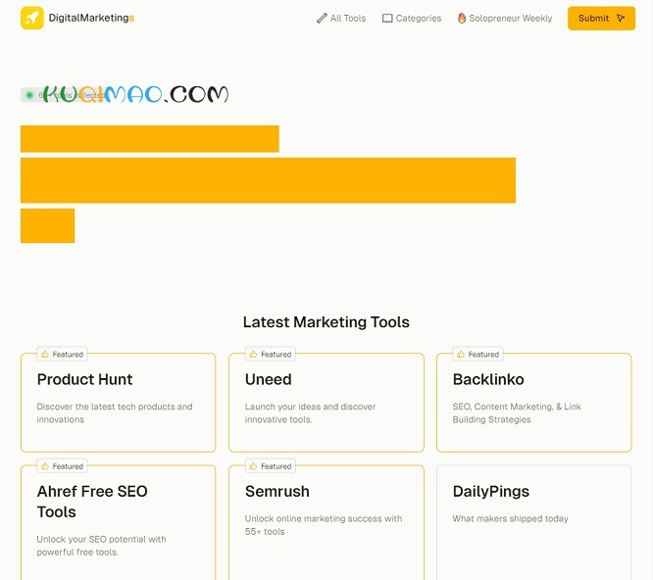
Task: Click the yellow rocket logo icon
Action: click(32, 18)
